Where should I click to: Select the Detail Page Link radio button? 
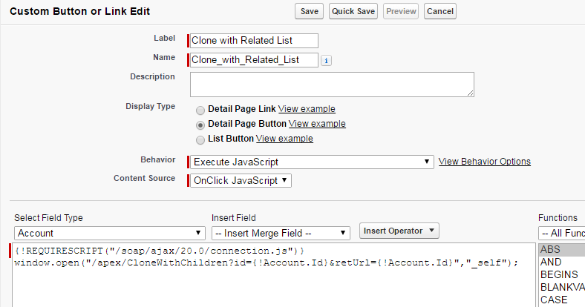pos(200,110)
